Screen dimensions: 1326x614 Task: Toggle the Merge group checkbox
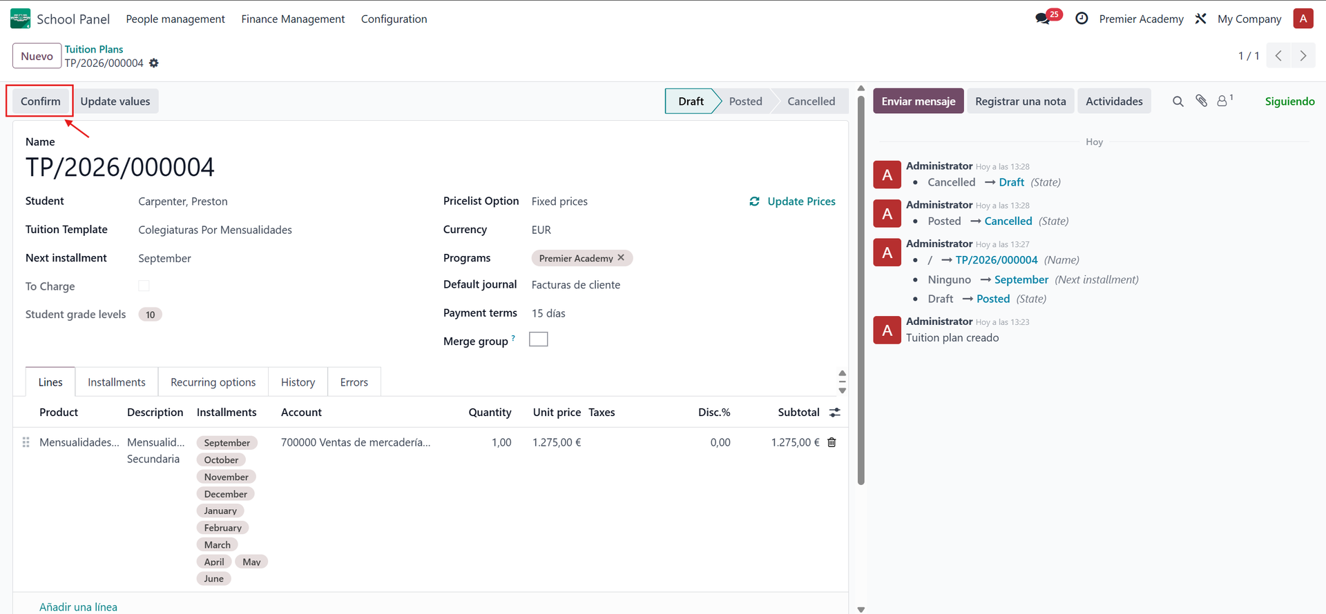pos(538,339)
